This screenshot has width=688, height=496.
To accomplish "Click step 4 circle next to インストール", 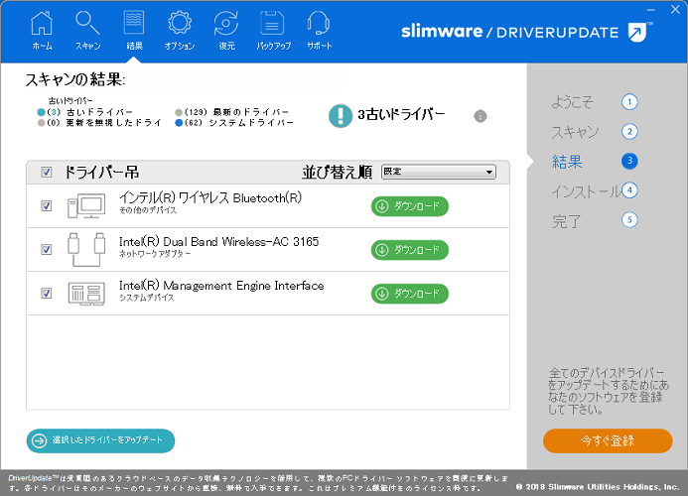I will (x=629, y=190).
